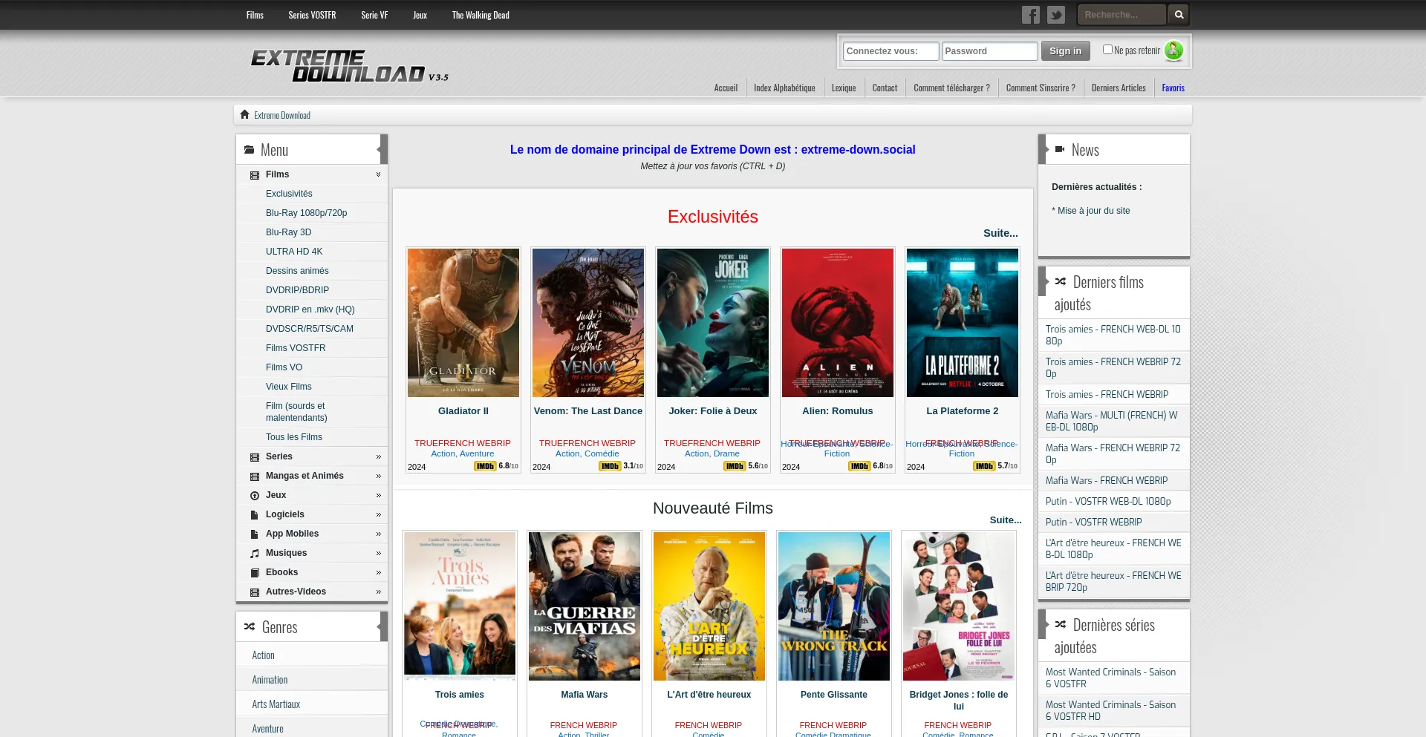Open the Series VOSTFR top menu
Viewport: 1426px width, 737px height.
[312, 15]
